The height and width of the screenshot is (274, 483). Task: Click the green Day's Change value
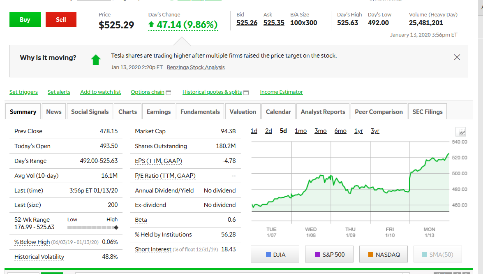pos(183,25)
